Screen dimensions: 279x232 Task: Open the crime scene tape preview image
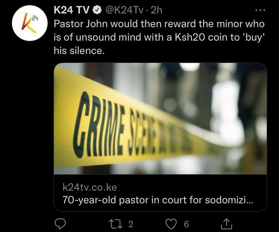(x=160, y=119)
